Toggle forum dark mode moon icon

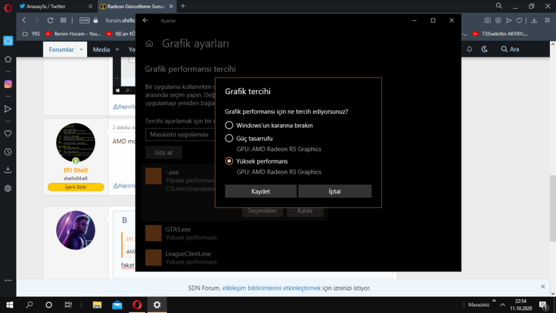pyautogui.click(x=484, y=49)
